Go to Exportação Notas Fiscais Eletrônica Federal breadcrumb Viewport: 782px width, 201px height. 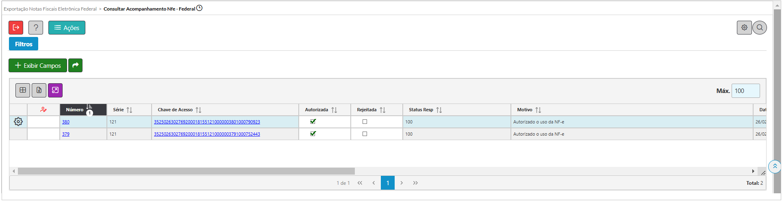(50, 9)
